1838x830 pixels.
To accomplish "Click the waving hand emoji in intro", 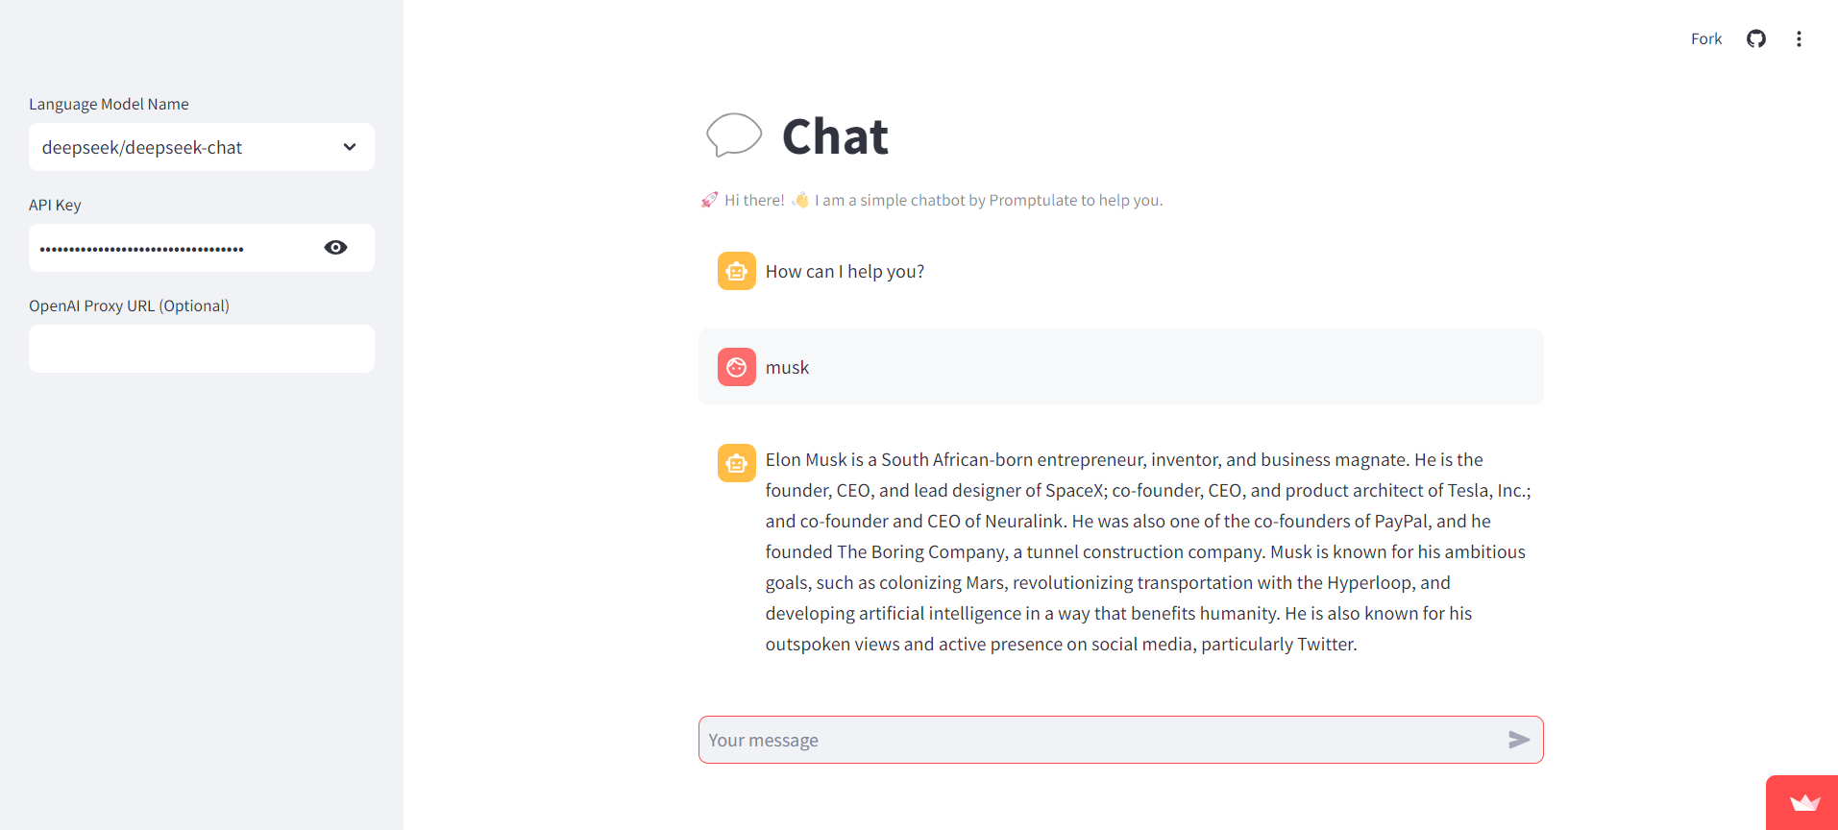I will point(800,200).
